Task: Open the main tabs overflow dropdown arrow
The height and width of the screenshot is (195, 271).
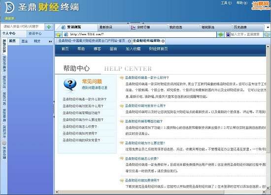Action: (x=268, y=28)
